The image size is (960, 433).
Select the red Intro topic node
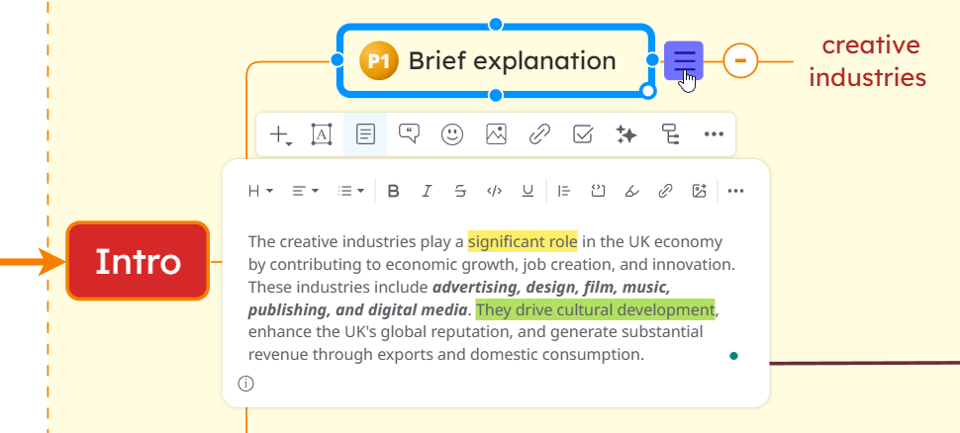click(x=138, y=261)
